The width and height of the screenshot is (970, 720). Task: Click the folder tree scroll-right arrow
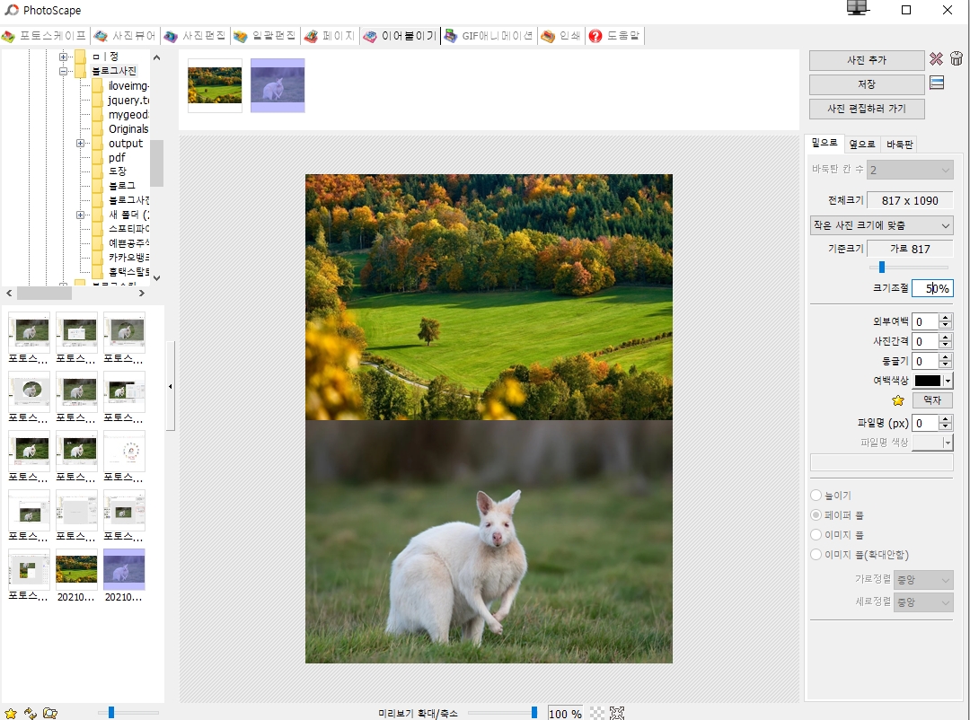click(142, 294)
